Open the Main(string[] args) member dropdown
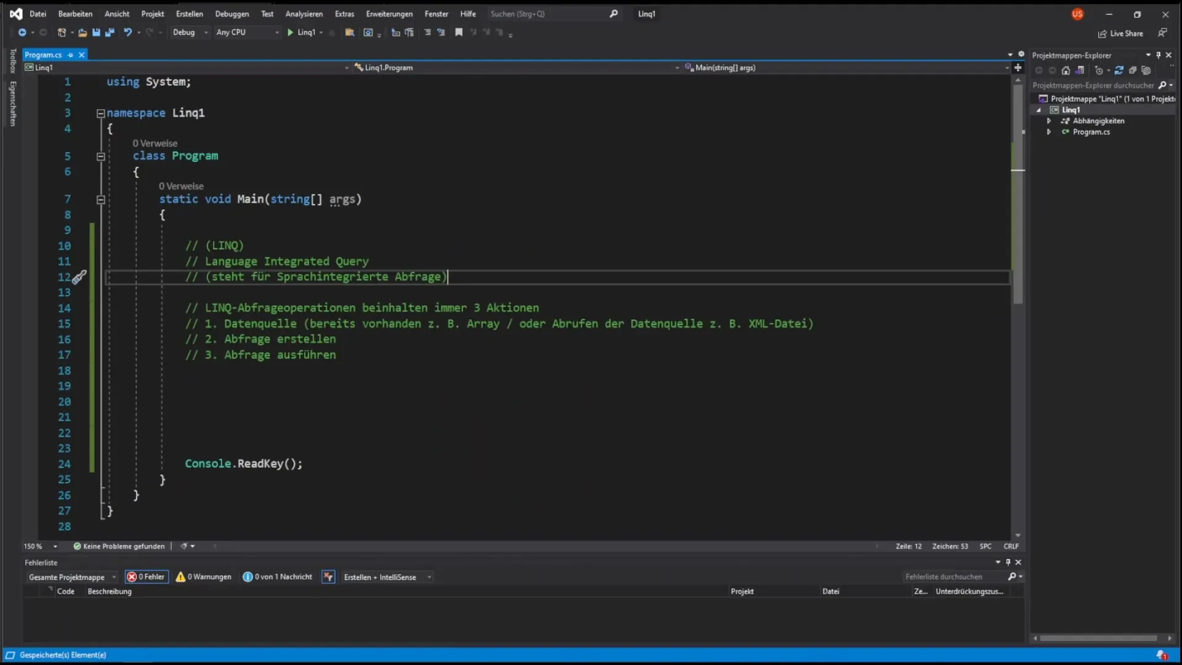 point(847,68)
